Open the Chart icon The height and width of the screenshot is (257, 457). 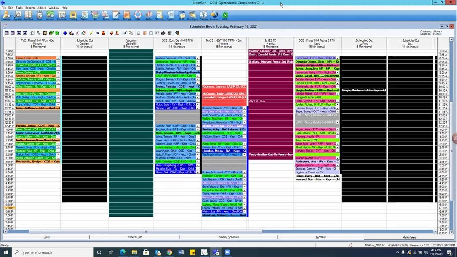pos(40,15)
